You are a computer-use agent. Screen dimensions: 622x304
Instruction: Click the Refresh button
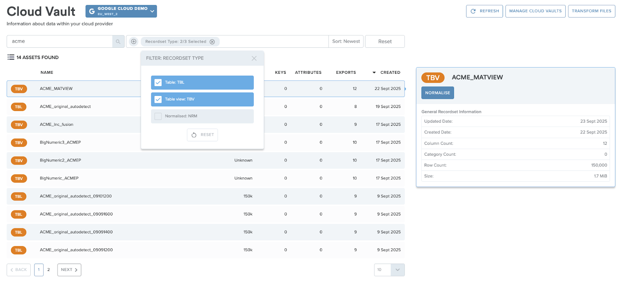484,11
